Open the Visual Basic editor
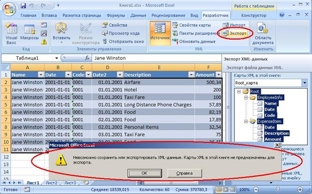This screenshot has width=312, height=194. tap(11, 34)
